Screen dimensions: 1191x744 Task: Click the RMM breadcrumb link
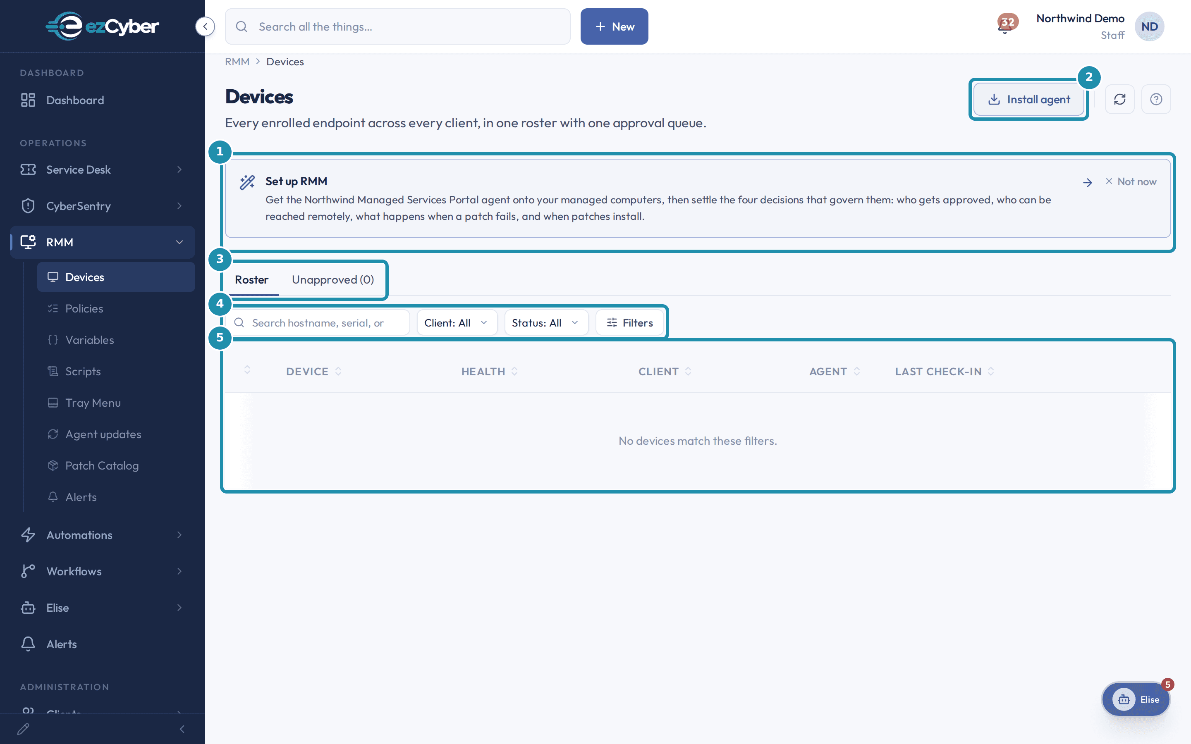pyautogui.click(x=237, y=62)
